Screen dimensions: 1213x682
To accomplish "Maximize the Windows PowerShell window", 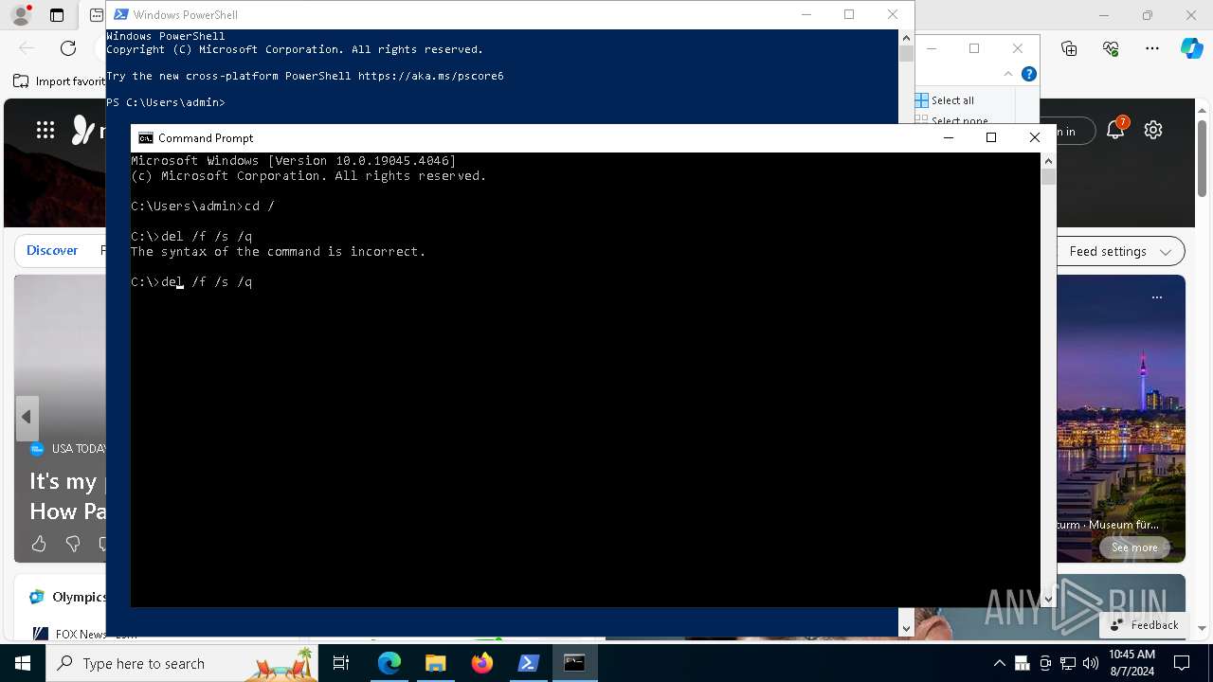I will pyautogui.click(x=849, y=14).
